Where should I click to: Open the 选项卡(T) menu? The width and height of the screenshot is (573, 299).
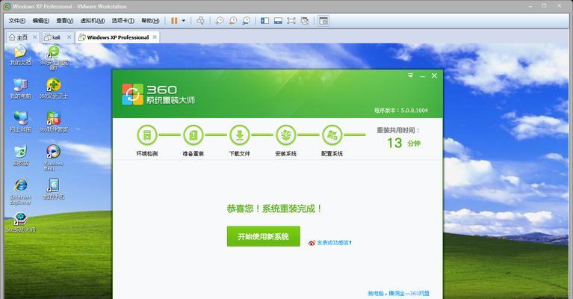point(123,21)
